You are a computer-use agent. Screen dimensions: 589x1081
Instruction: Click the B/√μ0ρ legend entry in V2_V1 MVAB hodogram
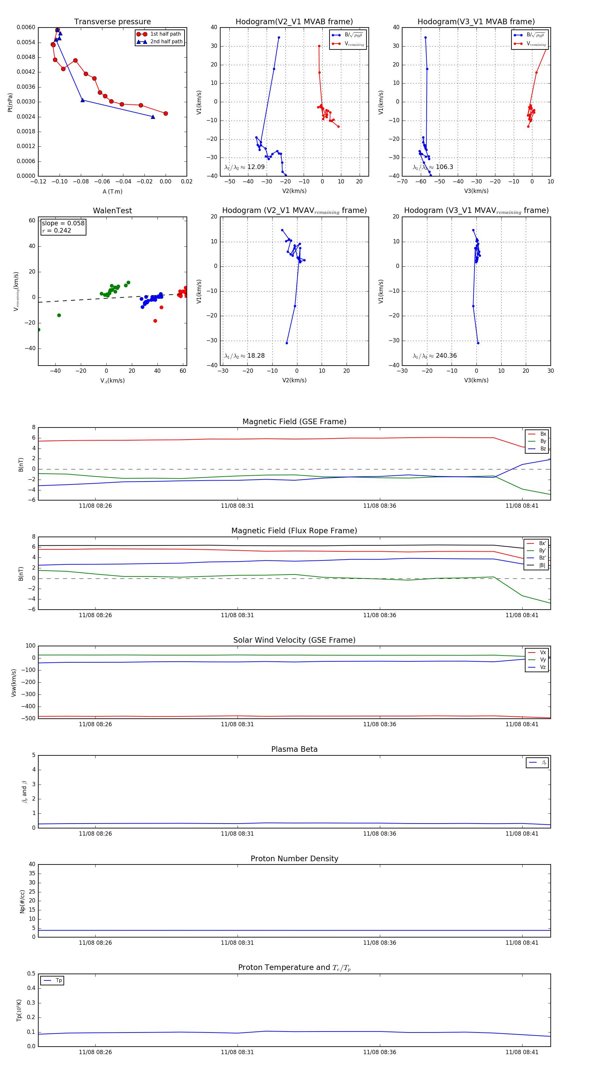[348, 35]
